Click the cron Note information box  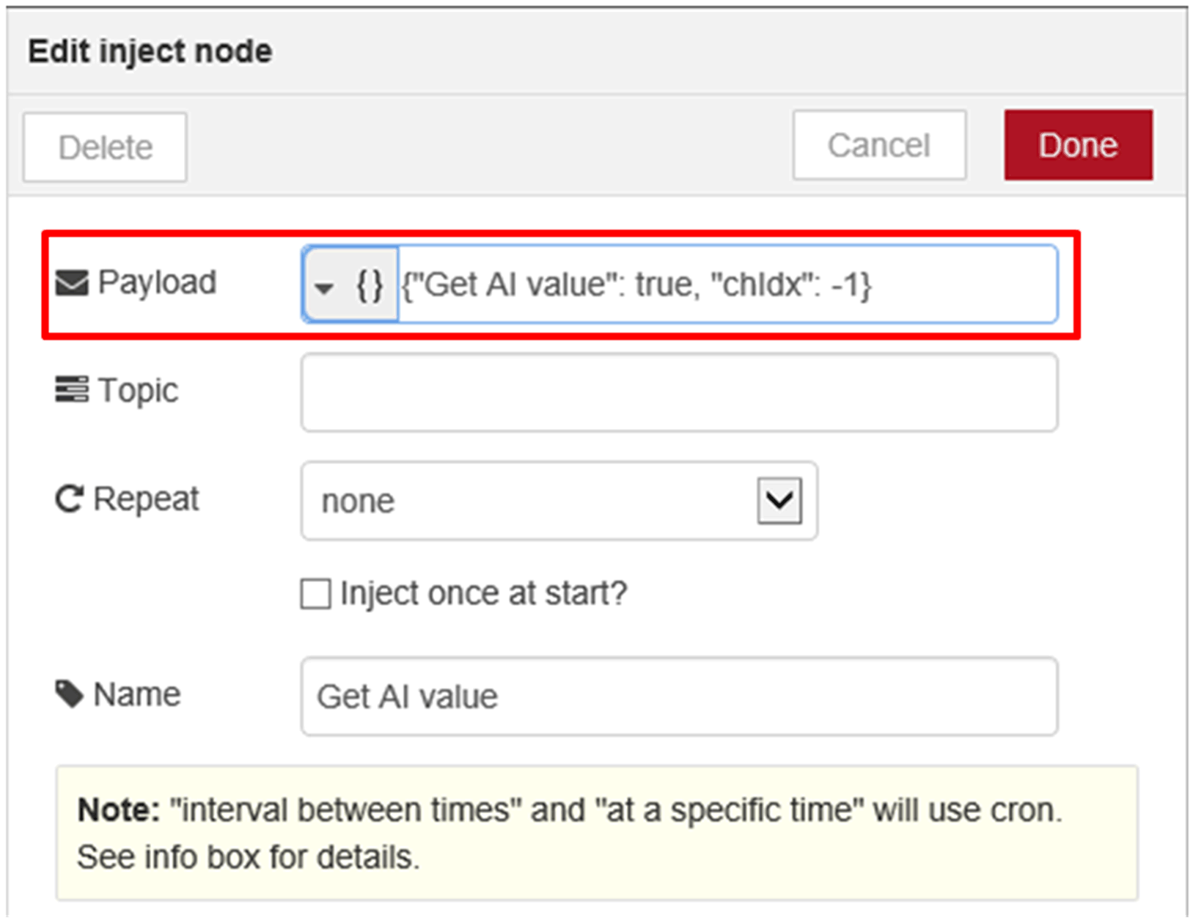(x=597, y=833)
